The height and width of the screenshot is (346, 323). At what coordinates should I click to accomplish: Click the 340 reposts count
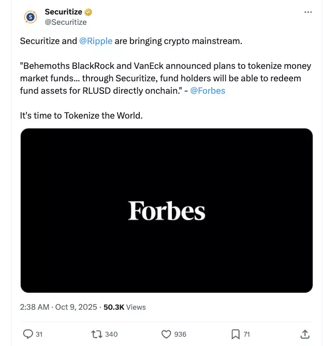click(111, 334)
